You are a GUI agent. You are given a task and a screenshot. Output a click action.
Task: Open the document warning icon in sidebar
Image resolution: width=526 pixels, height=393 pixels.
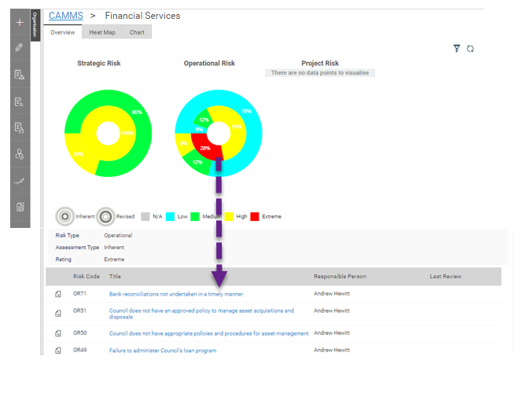[20, 75]
